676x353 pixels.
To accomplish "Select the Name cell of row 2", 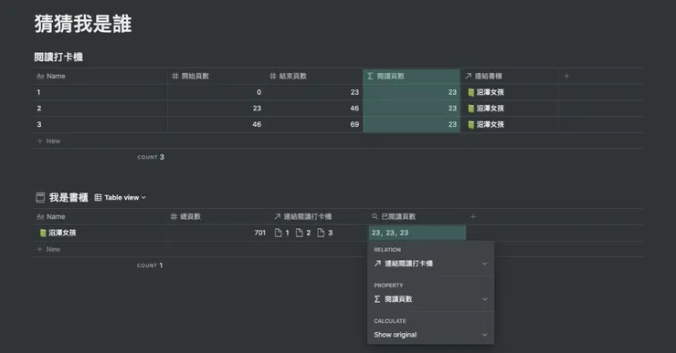I will [100, 109].
